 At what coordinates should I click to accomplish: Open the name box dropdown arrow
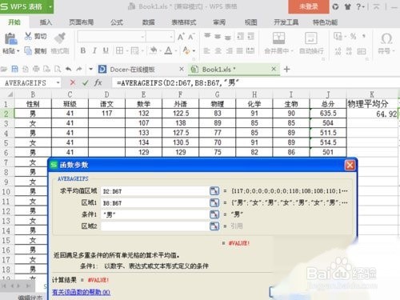pyautogui.click(x=58, y=82)
